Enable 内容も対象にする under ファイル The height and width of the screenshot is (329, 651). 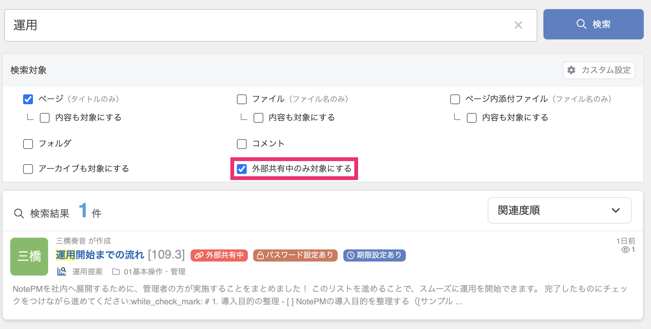point(258,118)
